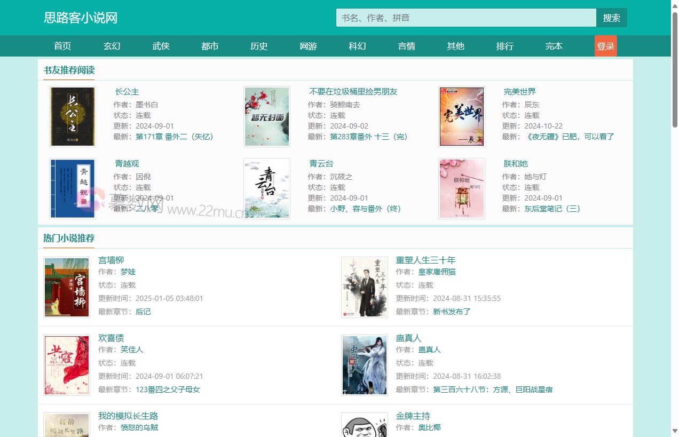Image resolution: width=679 pixels, height=437 pixels.
Task: Navigate to the 武侠 category
Action: [x=161, y=46]
